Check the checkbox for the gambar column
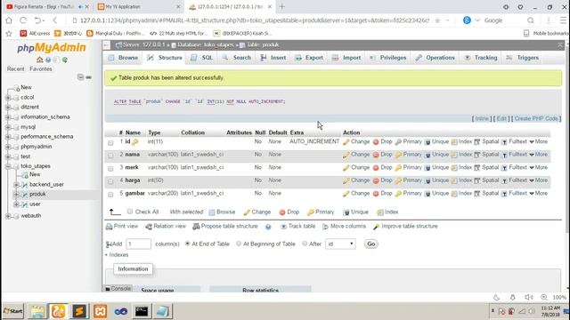Viewport: 570px width, 320px height. pyautogui.click(x=110, y=194)
